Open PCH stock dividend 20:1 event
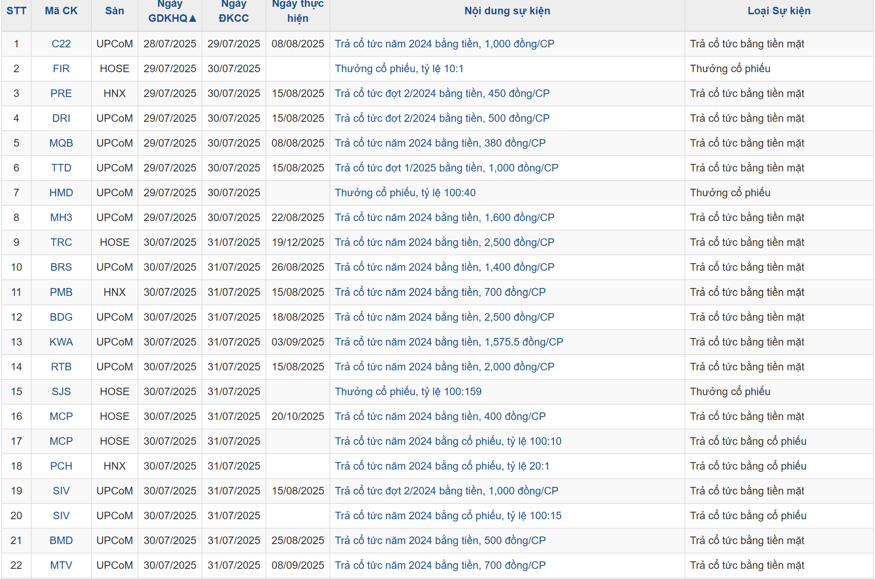This screenshot has width=875, height=579. [442, 466]
